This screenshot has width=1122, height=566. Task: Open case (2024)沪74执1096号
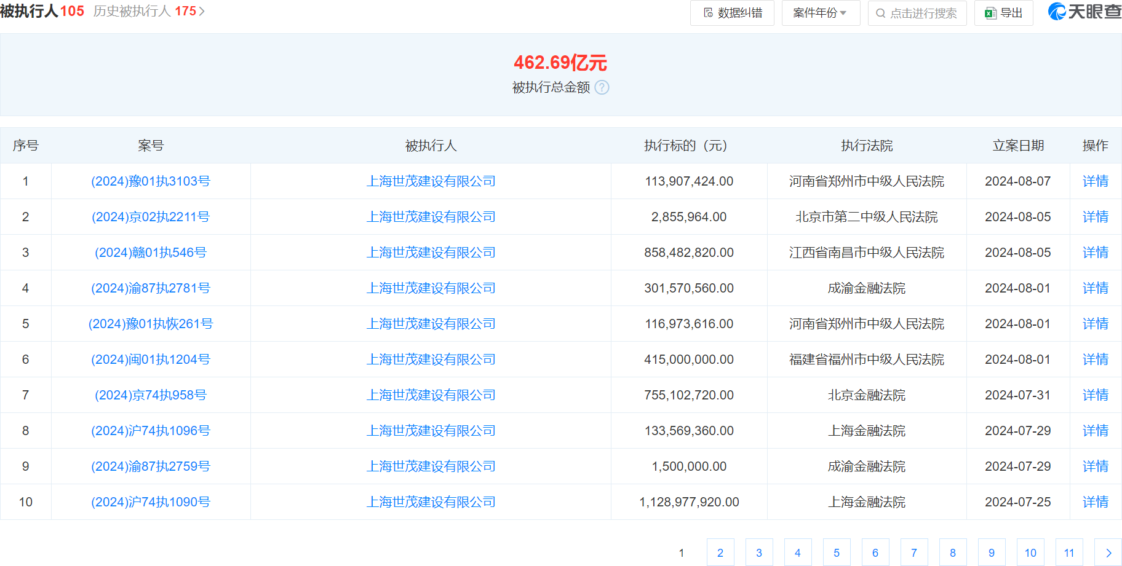[151, 431]
